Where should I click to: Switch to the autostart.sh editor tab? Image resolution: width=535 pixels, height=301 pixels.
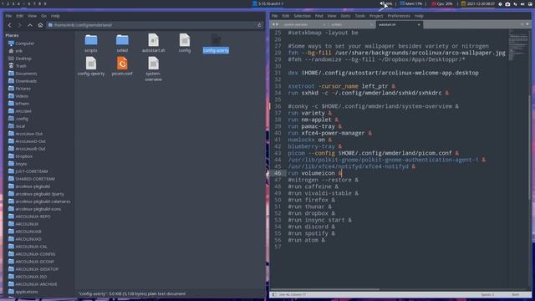(x=399, y=24)
